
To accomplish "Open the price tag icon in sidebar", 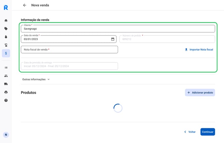I will point(6,29).
